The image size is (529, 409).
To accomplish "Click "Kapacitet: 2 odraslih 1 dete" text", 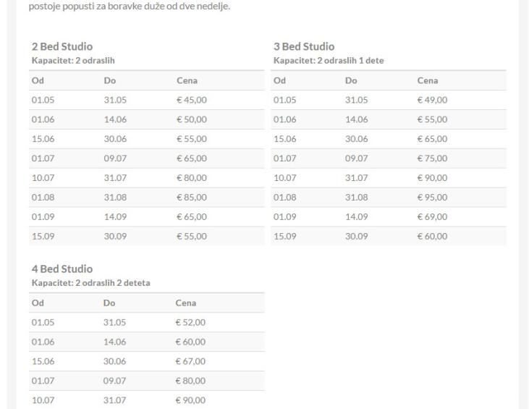I will (329, 60).
